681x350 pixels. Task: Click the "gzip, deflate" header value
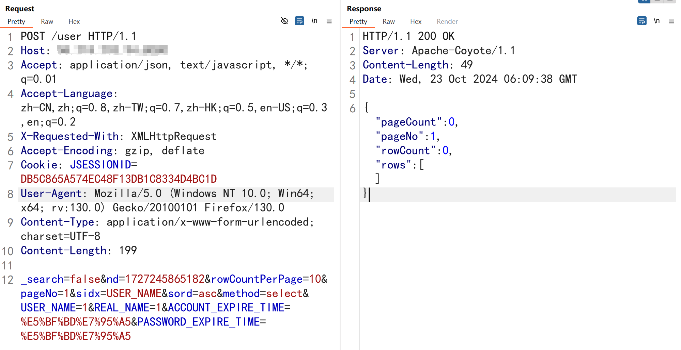pyautogui.click(x=165, y=150)
